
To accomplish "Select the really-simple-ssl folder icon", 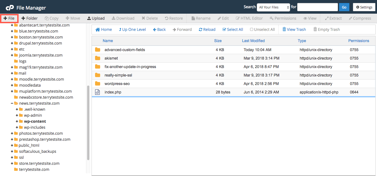I will pos(98,75).
